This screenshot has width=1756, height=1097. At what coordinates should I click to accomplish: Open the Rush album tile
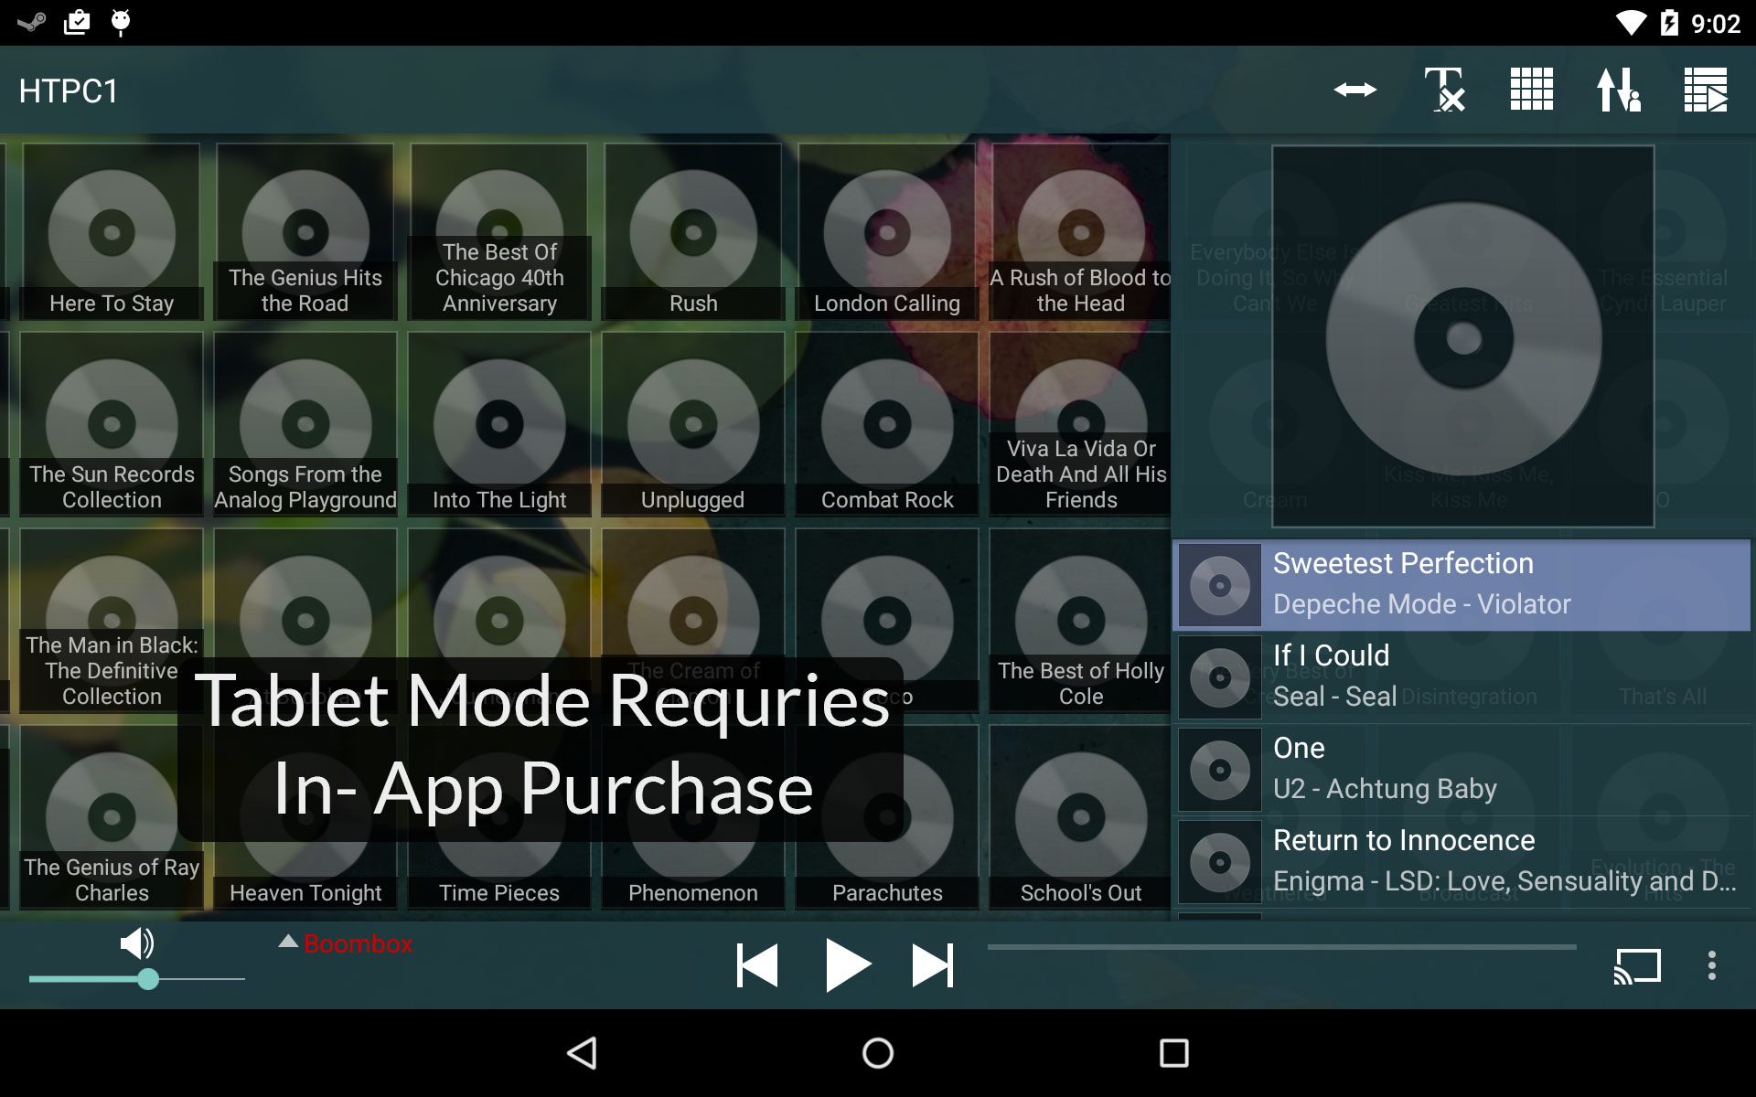(x=693, y=232)
